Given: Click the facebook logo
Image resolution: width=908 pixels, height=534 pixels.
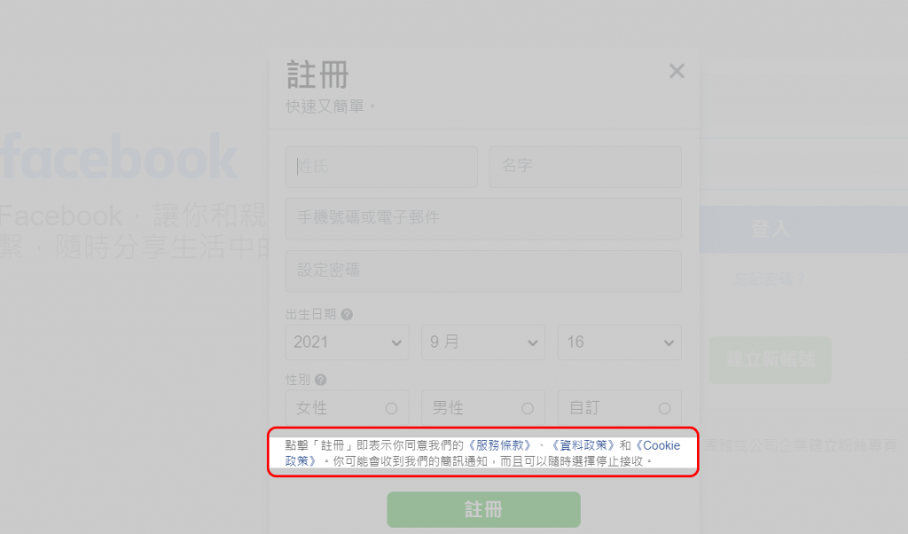Looking at the screenshot, I should click(x=119, y=157).
